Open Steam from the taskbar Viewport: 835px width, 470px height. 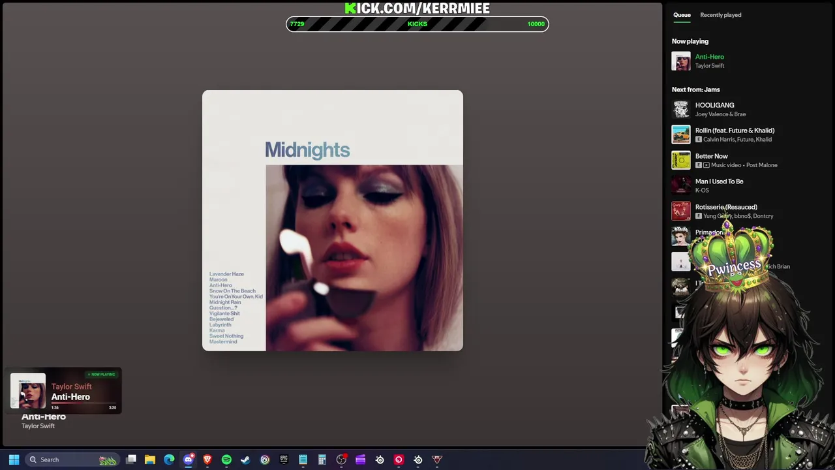tap(245, 460)
